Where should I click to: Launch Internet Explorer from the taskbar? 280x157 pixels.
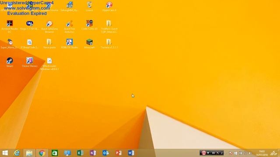[17, 153]
